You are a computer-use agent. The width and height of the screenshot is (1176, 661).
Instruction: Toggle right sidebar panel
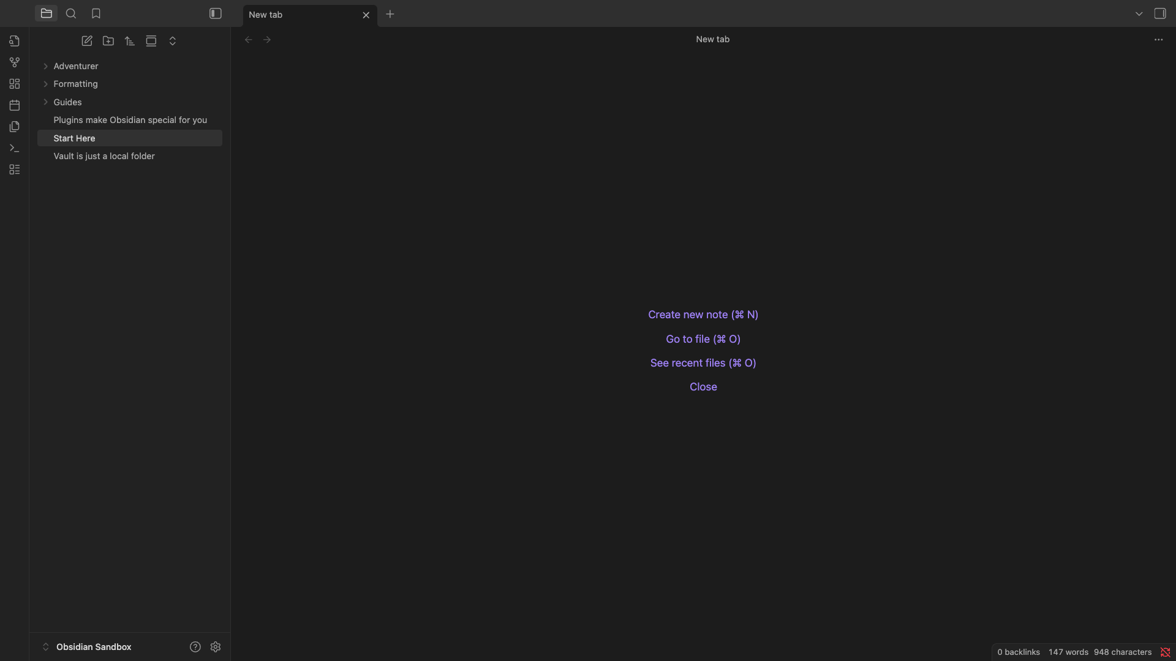click(1160, 13)
